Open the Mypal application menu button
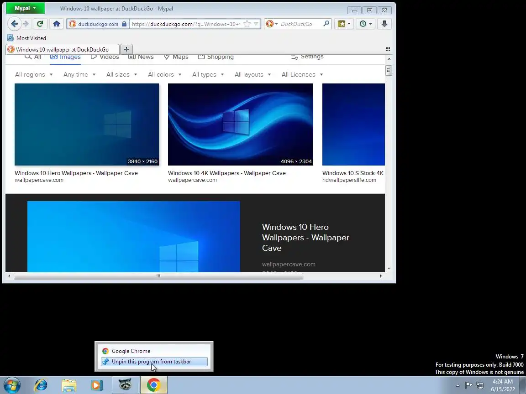 click(x=26, y=8)
